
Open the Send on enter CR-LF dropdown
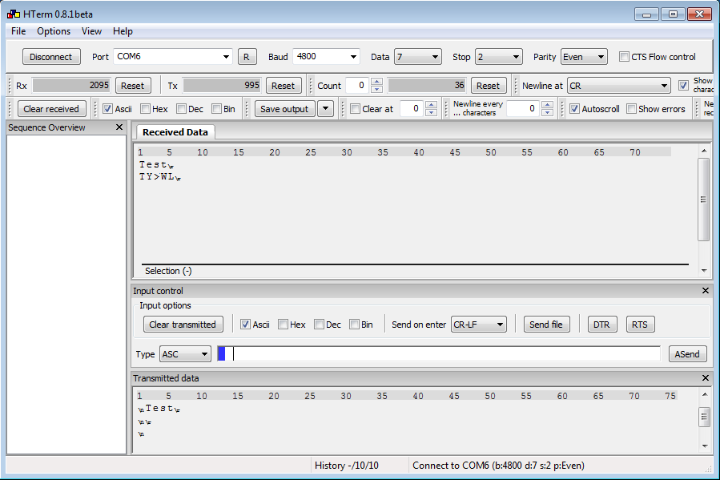[478, 325]
